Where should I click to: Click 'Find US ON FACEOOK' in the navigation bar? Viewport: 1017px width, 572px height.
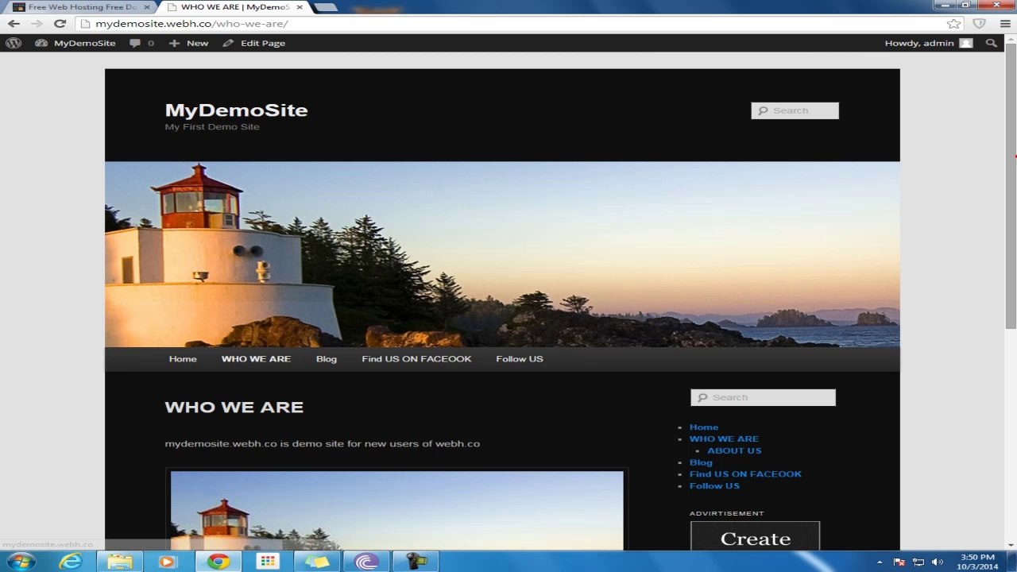click(x=416, y=359)
